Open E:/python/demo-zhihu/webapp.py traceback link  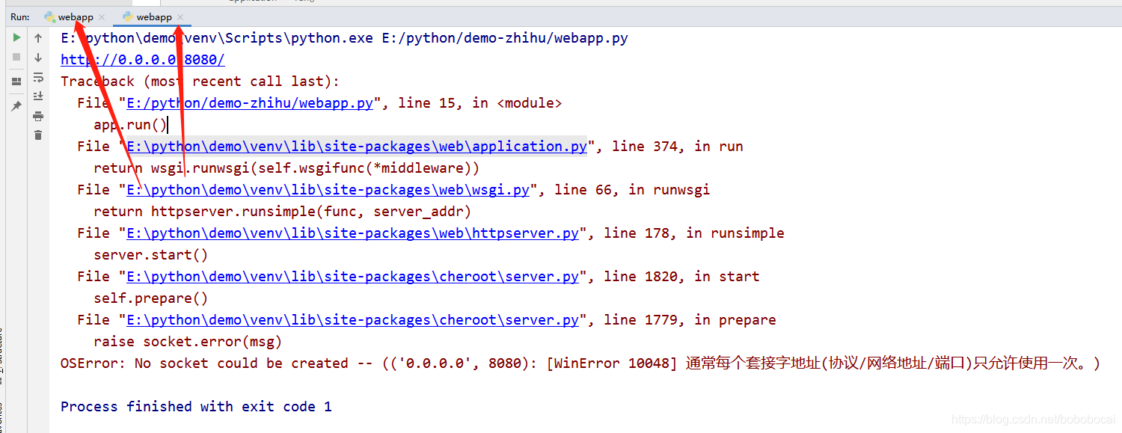pos(250,103)
